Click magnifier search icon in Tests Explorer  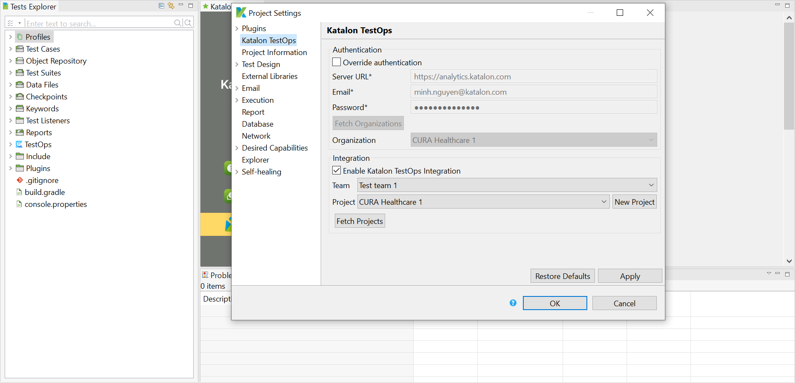coord(177,23)
